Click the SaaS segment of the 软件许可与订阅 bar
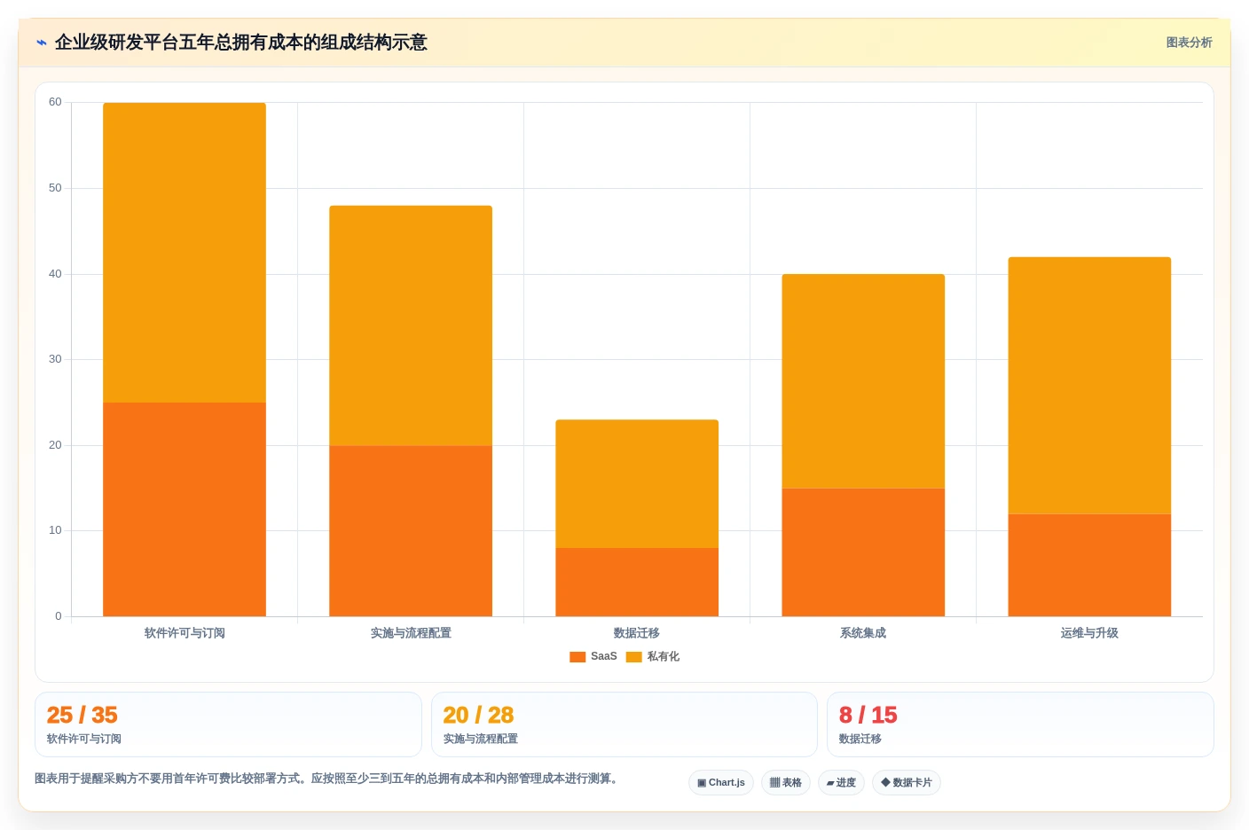Image resolution: width=1249 pixels, height=830 pixels. point(185,509)
